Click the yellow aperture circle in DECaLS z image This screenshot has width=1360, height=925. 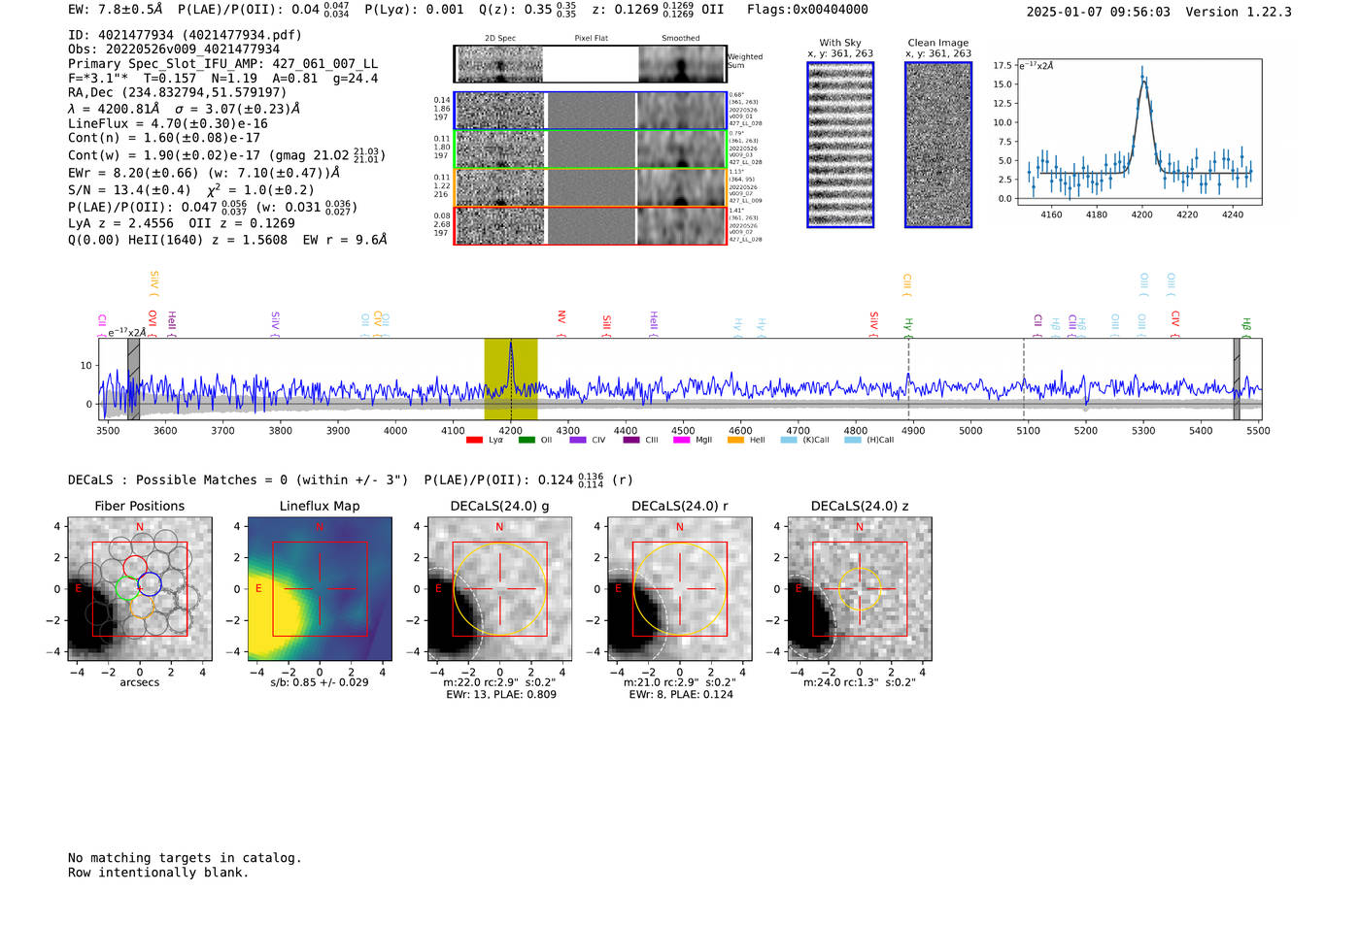click(x=860, y=589)
